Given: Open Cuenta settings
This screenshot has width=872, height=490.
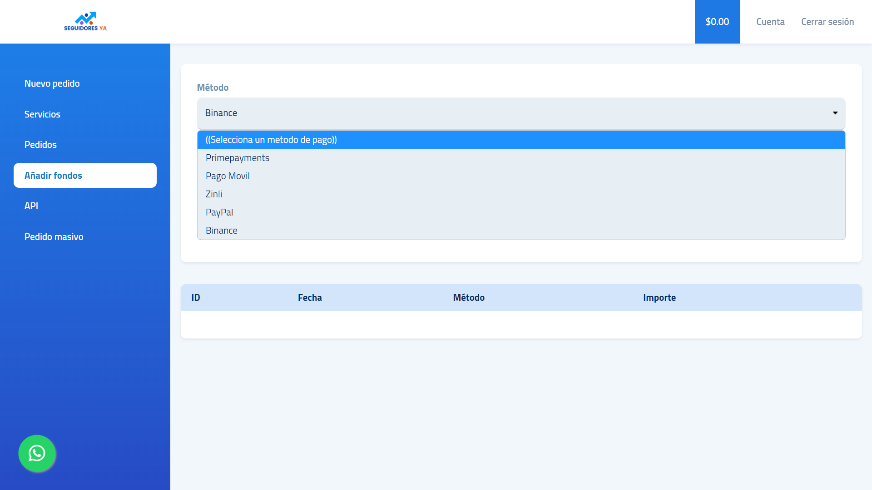Looking at the screenshot, I should pyautogui.click(x=770, y=22).
